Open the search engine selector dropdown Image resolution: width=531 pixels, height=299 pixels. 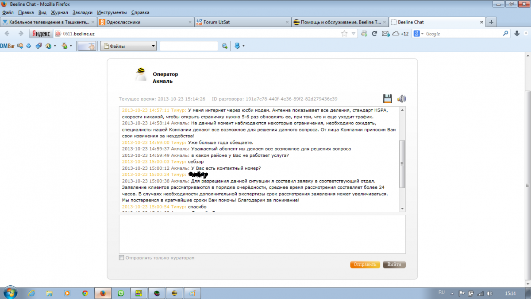tap(419, 34)
